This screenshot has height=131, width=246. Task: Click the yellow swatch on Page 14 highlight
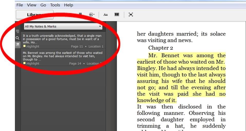[24, 63]
